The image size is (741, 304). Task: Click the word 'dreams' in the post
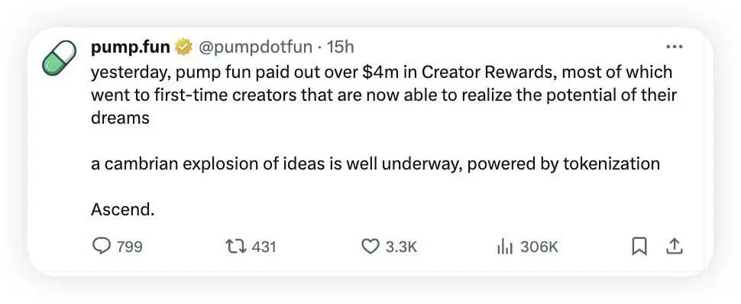pyautogui.click(x=120, y=118)
